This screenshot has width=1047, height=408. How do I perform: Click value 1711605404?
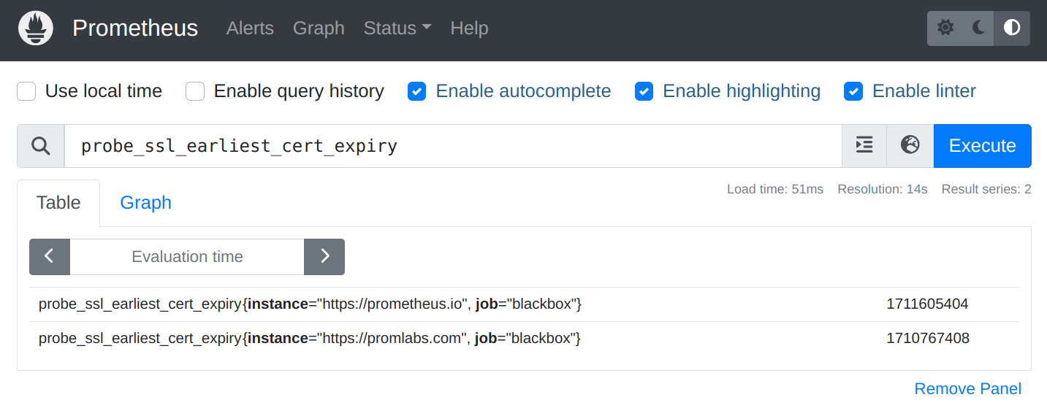927,304
